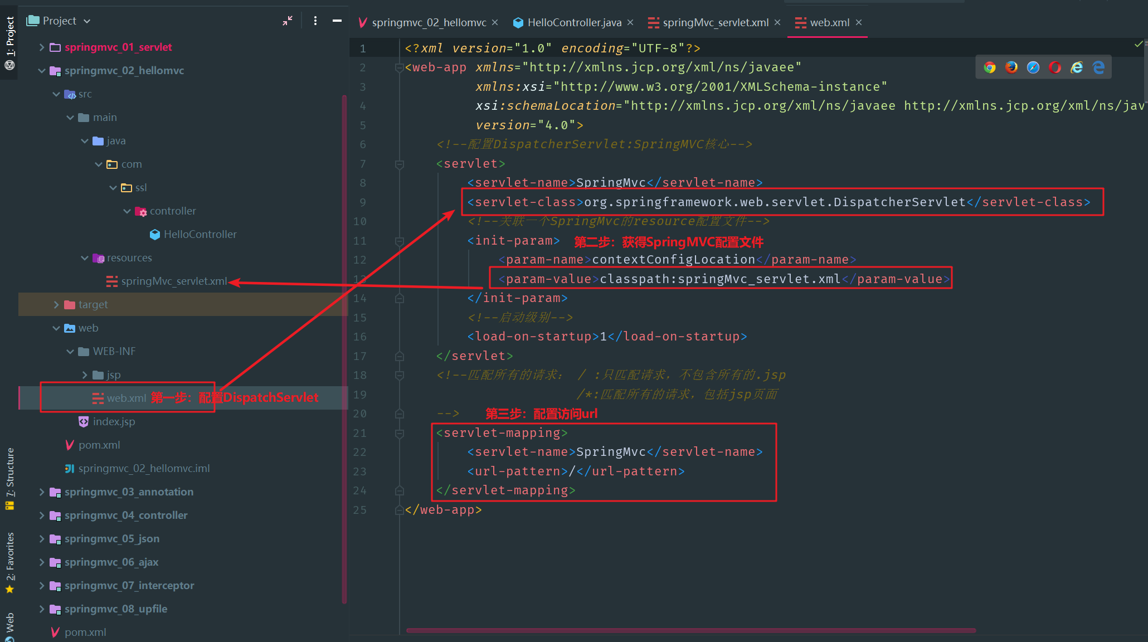Viewport: 1148px width, 642px height.
Task: Click the editor horizontal scrollbar
Action: (x=691, y=630)
